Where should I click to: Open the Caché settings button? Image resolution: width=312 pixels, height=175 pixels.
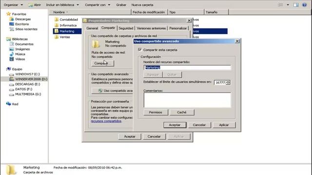pyautogui.click(x=182, y=112)
